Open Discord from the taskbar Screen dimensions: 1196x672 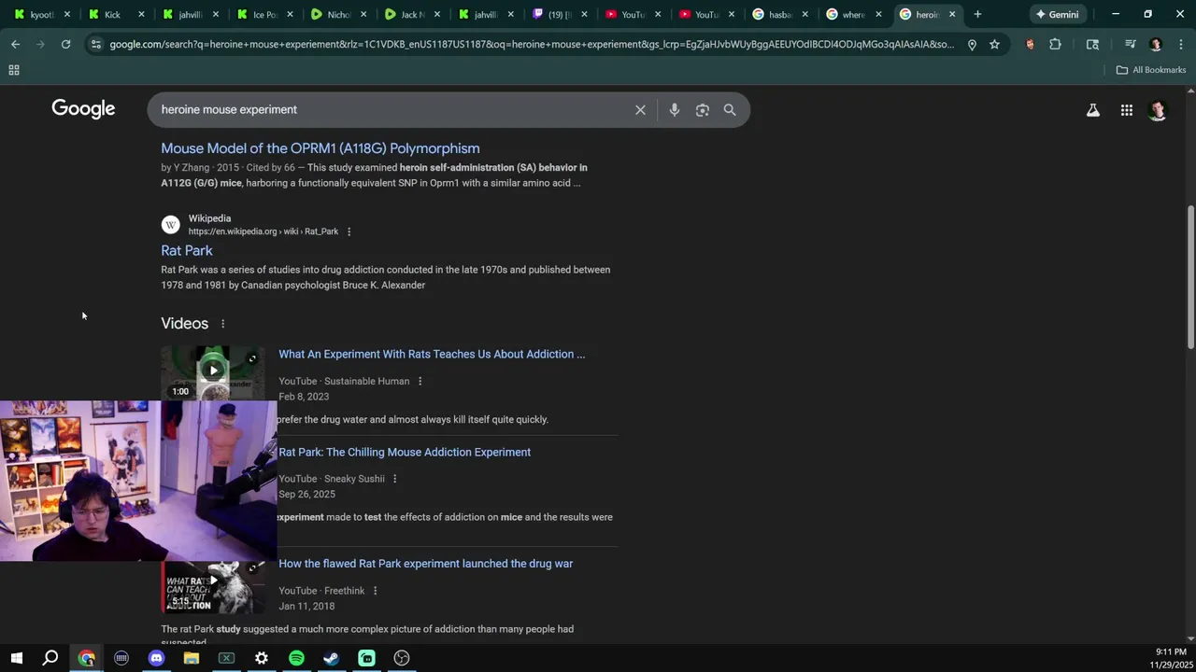tap(156, 658)
